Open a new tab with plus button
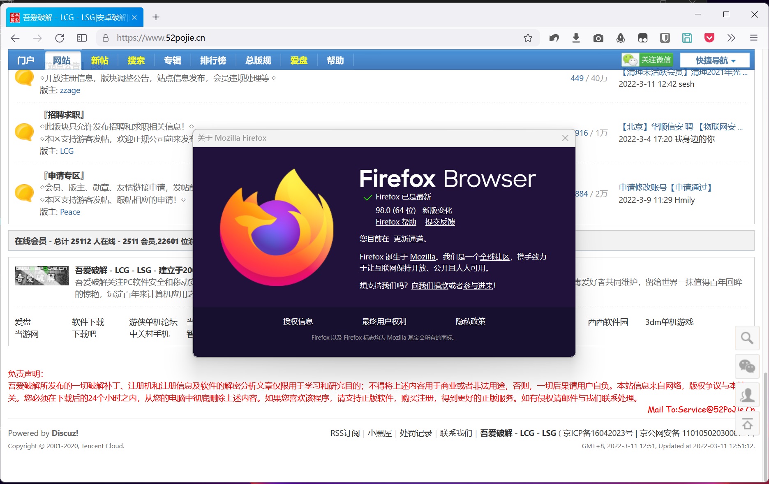 point(156,17)
